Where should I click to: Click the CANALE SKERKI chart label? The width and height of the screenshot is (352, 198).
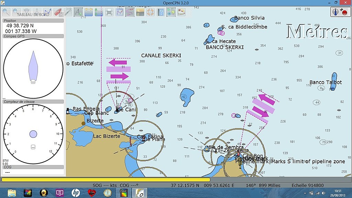click(161, 55)
